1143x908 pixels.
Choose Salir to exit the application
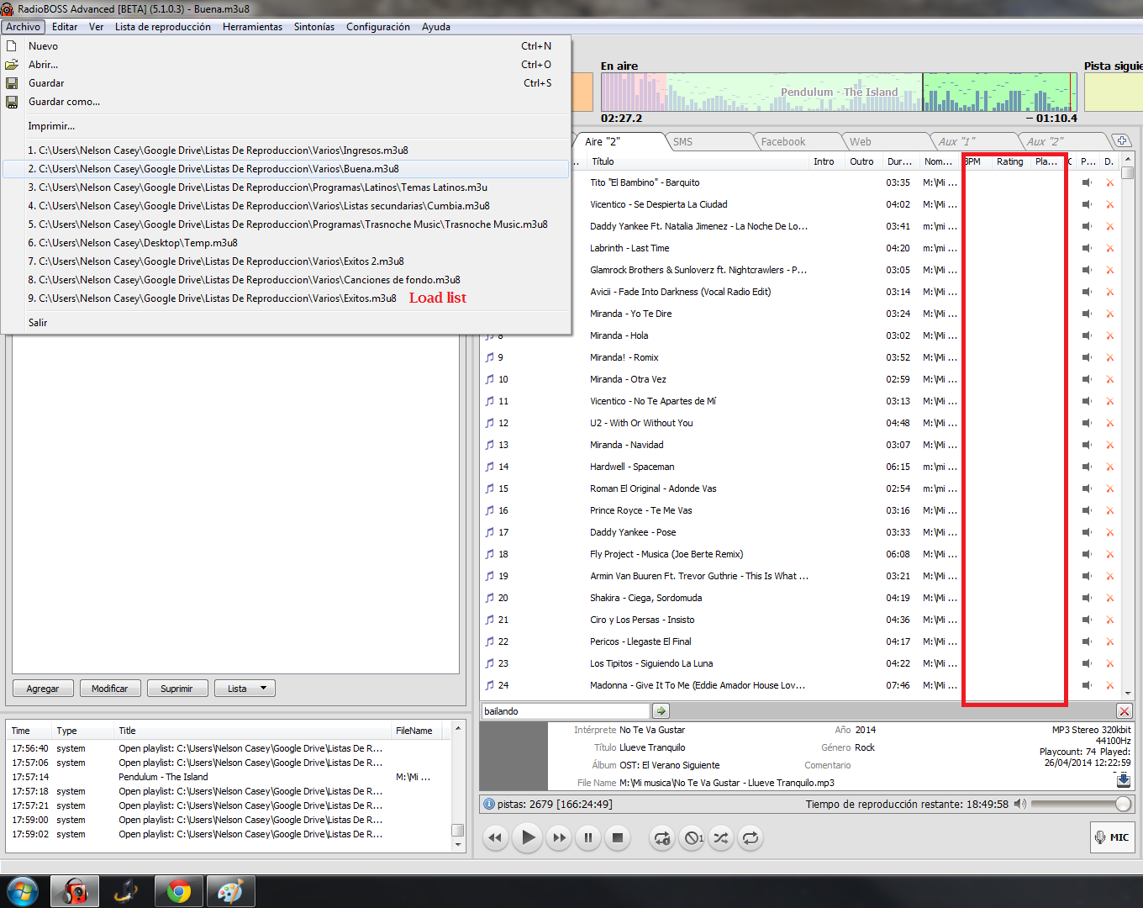[x=286, y=323]
